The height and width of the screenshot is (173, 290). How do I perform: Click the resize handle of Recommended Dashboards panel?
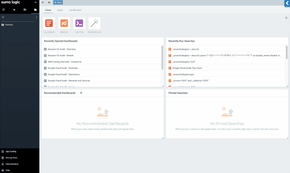163,138
